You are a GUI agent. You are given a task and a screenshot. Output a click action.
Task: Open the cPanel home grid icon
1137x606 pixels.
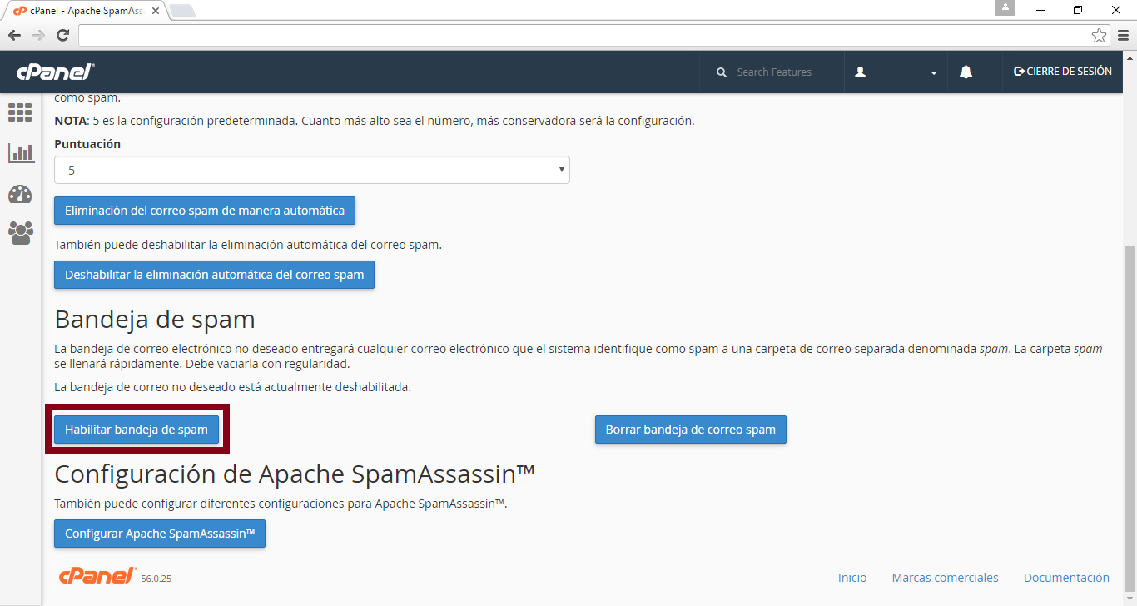click(20, 112)
